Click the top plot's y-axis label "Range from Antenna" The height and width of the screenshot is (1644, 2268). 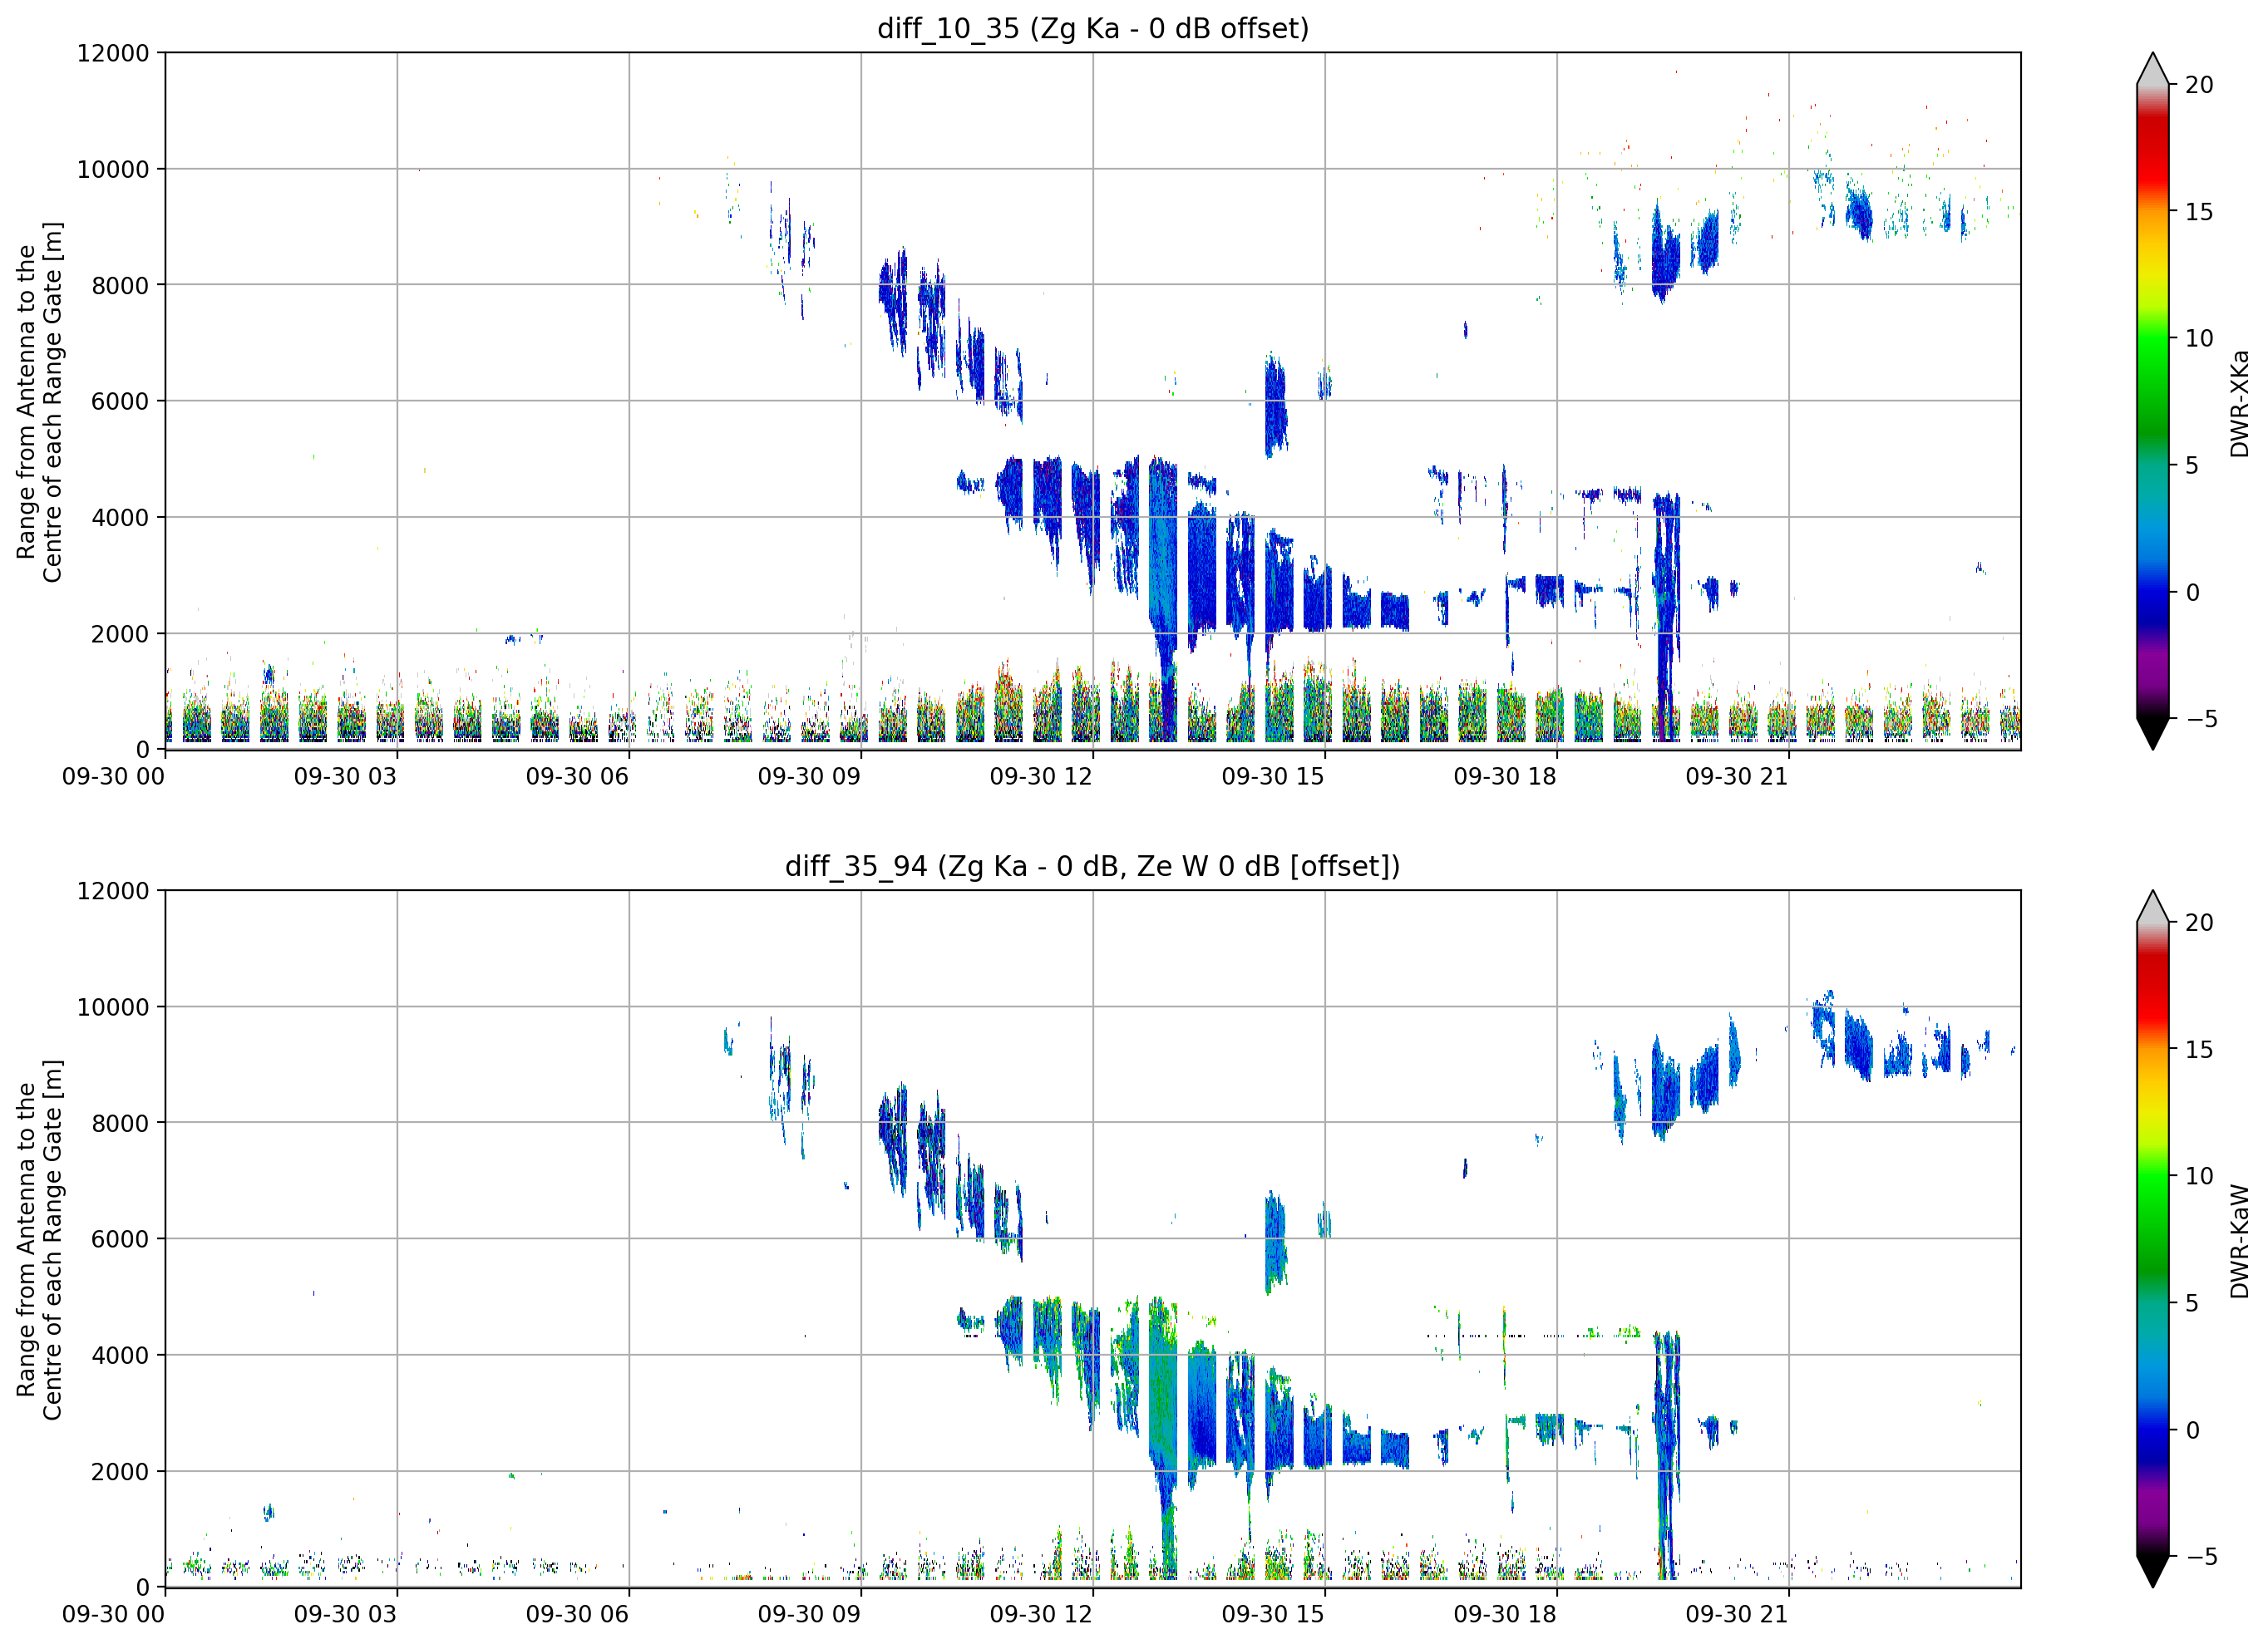[39, 402]
